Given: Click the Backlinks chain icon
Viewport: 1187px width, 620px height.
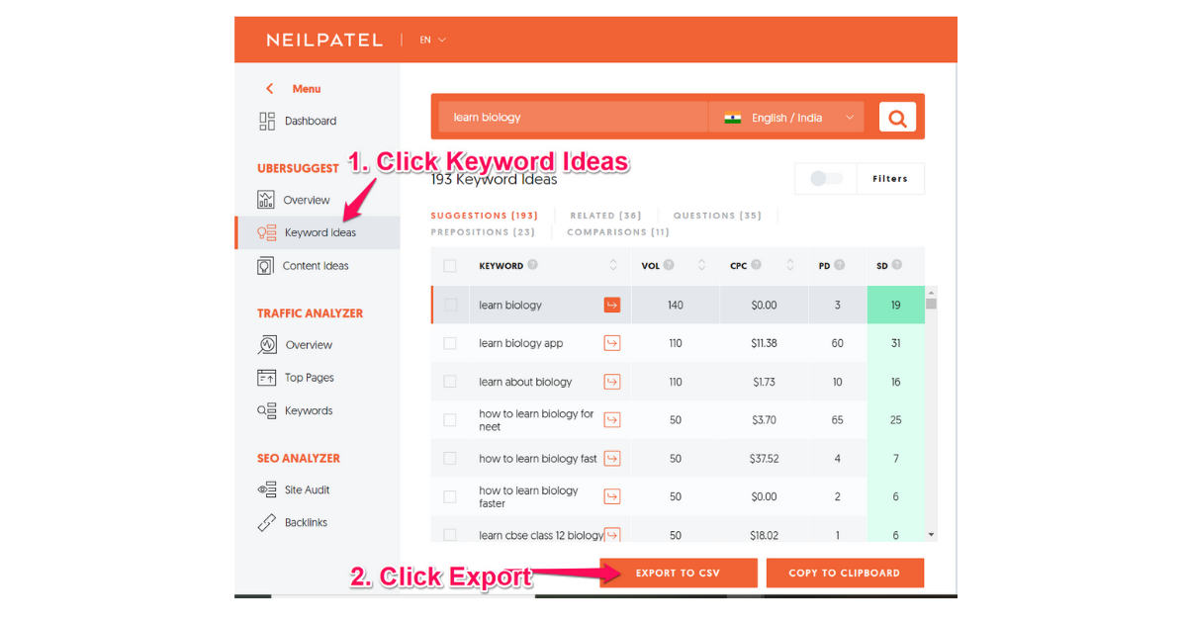Looking at the screenshot, I should click(267, 523).
